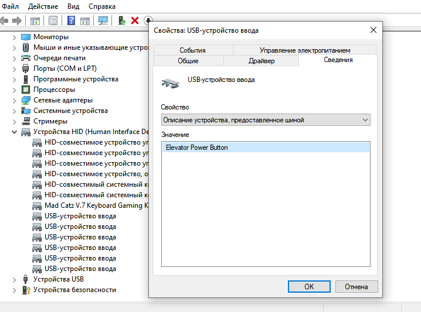Click the show/hide console tree toolbar icon
421x312 pixels.
35,20
